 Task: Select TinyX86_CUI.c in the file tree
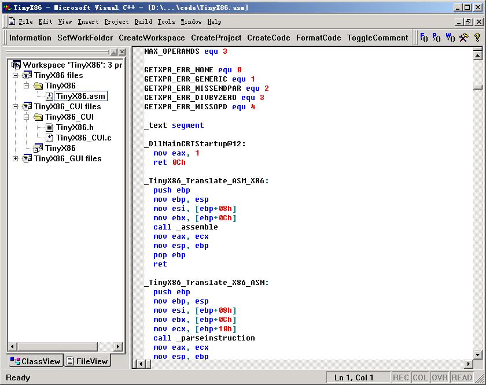click(x=84, y=138)
